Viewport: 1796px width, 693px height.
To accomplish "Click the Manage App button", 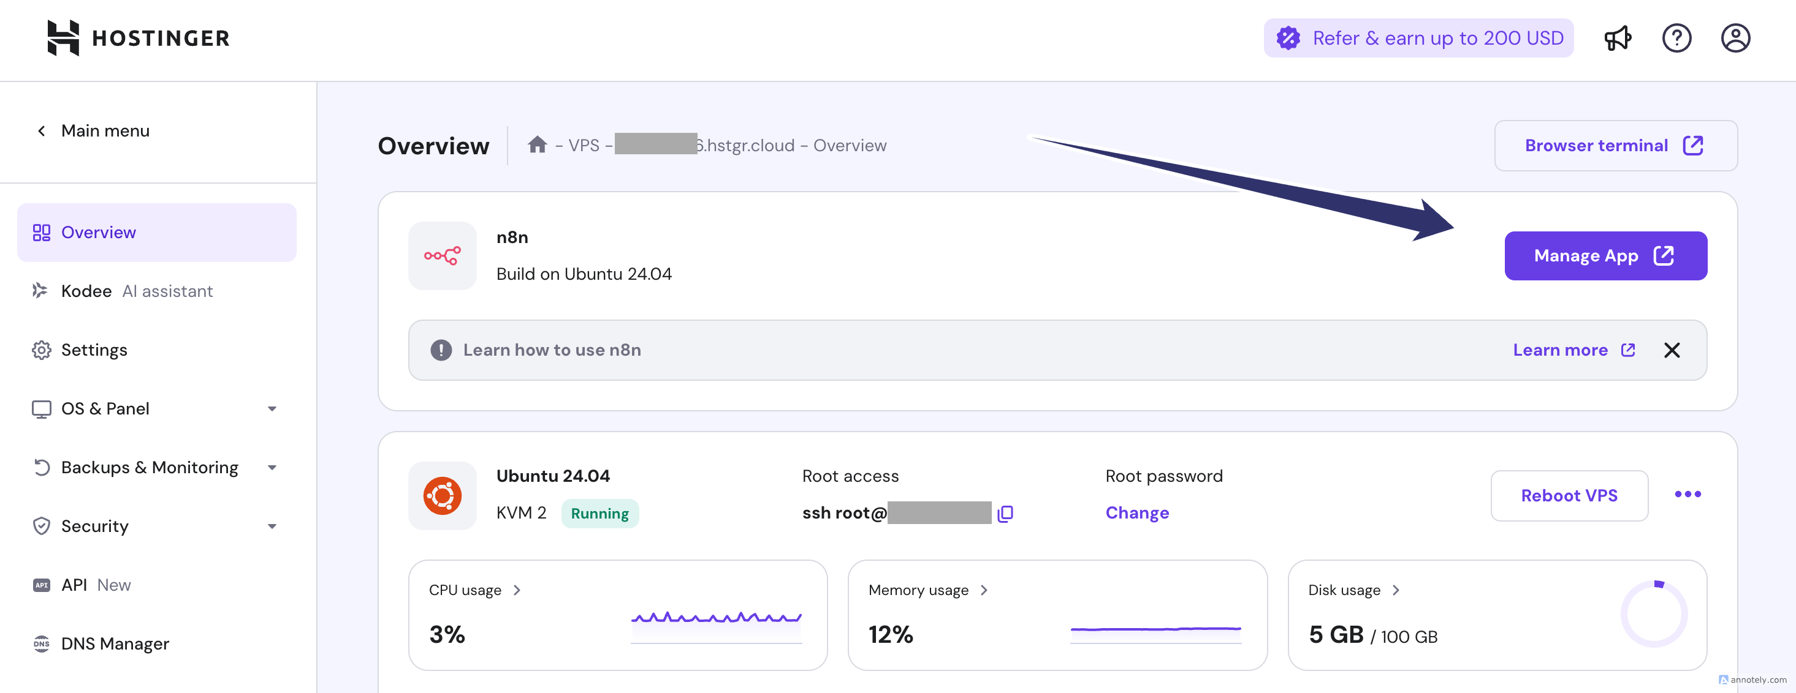I will tap(1605, 256).
